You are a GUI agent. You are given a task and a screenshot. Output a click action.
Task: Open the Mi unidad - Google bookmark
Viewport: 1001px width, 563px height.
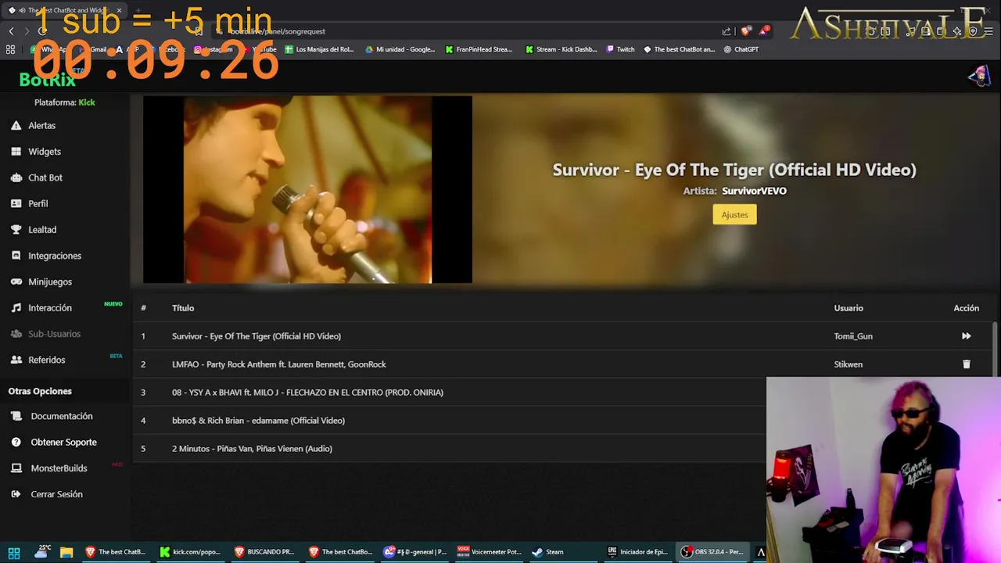pyautogui.click(x=400, y=49)
